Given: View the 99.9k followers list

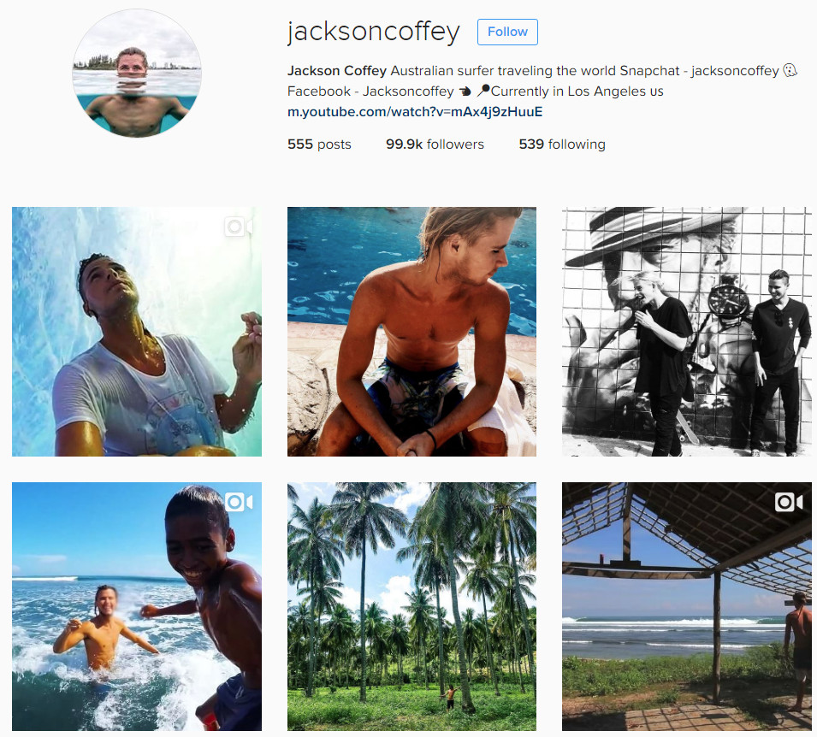Looking at the screenshot, I should [x=435, y=144].
